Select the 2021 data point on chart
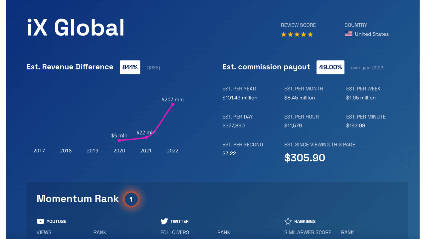Image resolution: width=426 pixels, height=239 pixels. (146, 137)
